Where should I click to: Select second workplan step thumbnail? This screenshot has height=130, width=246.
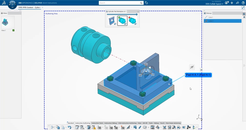point(122,21)
